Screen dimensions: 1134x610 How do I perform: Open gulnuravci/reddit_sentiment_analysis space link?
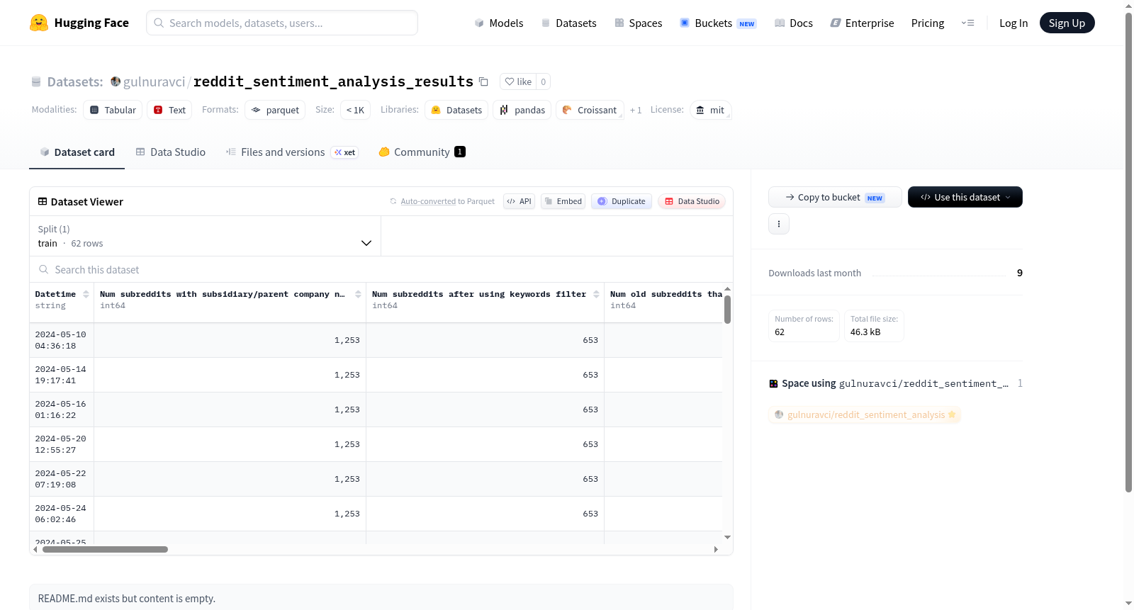865,414
